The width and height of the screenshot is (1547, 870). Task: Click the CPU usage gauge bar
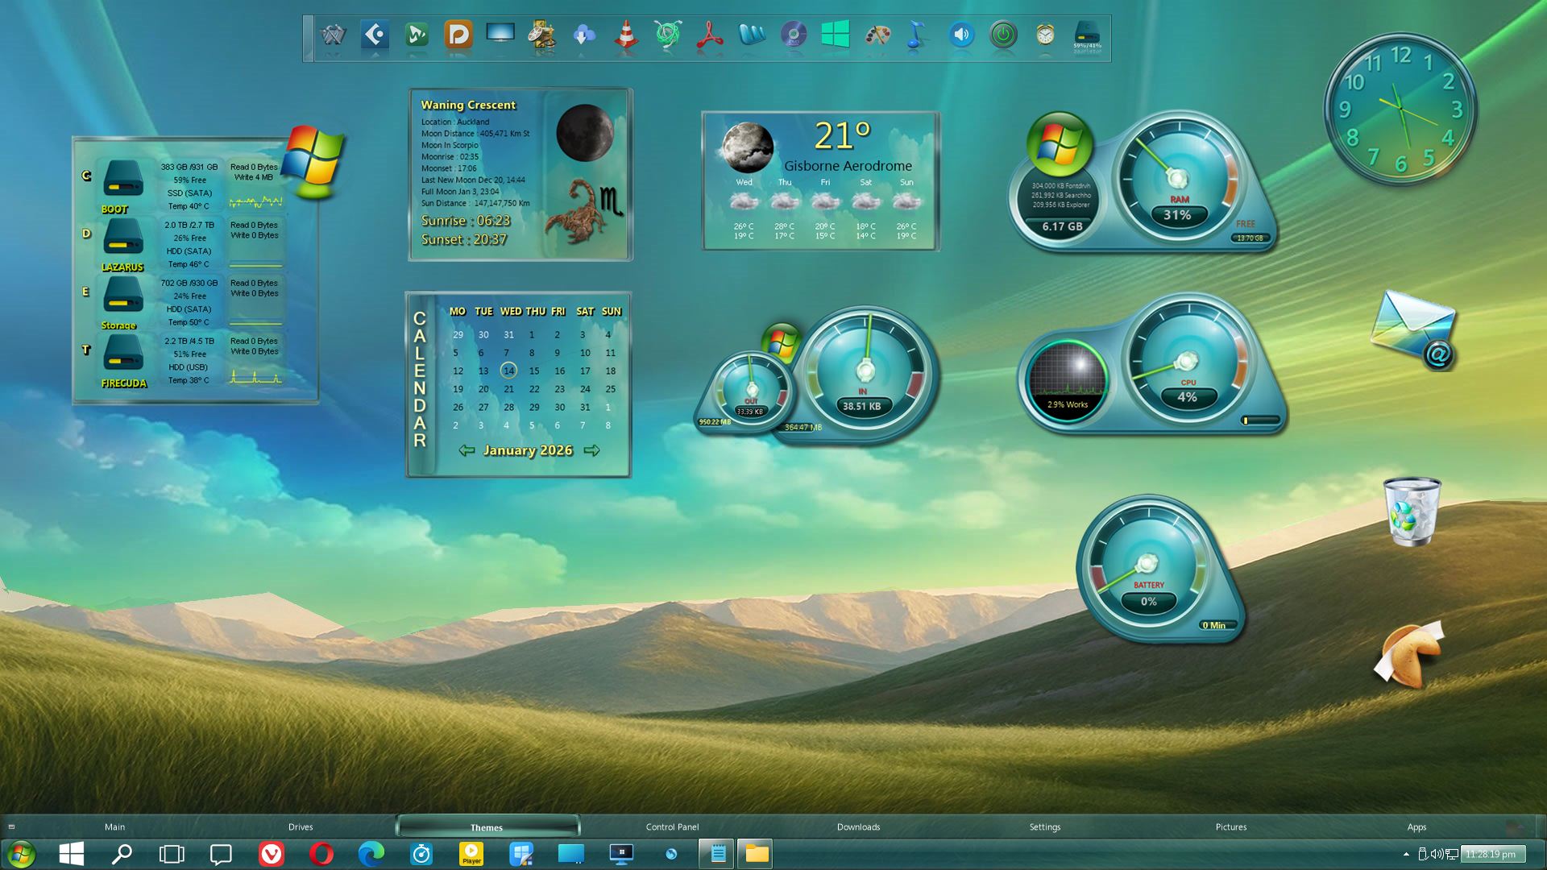point(1261,420)
